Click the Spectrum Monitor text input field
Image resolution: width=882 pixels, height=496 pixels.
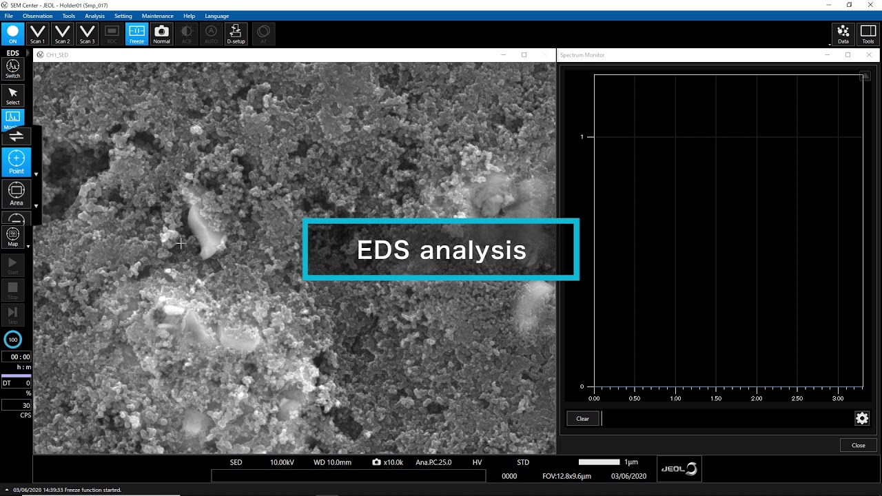pos(727,418)
